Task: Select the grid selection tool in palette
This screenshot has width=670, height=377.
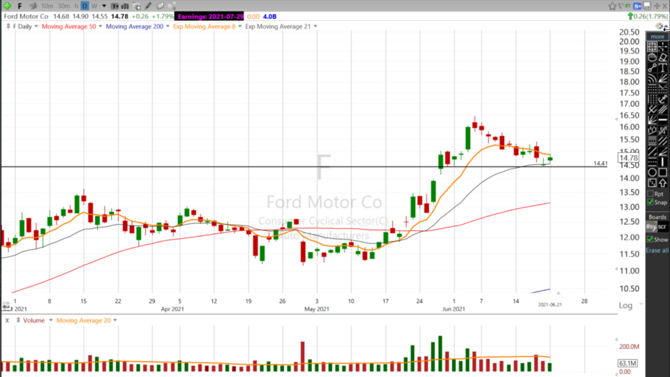Action: pyautogui.click(x=652, y=47)
